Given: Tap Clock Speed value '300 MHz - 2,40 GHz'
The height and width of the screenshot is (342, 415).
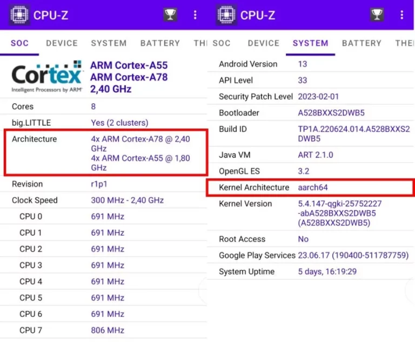Looking at the screenshot, I should click(128, 200).
